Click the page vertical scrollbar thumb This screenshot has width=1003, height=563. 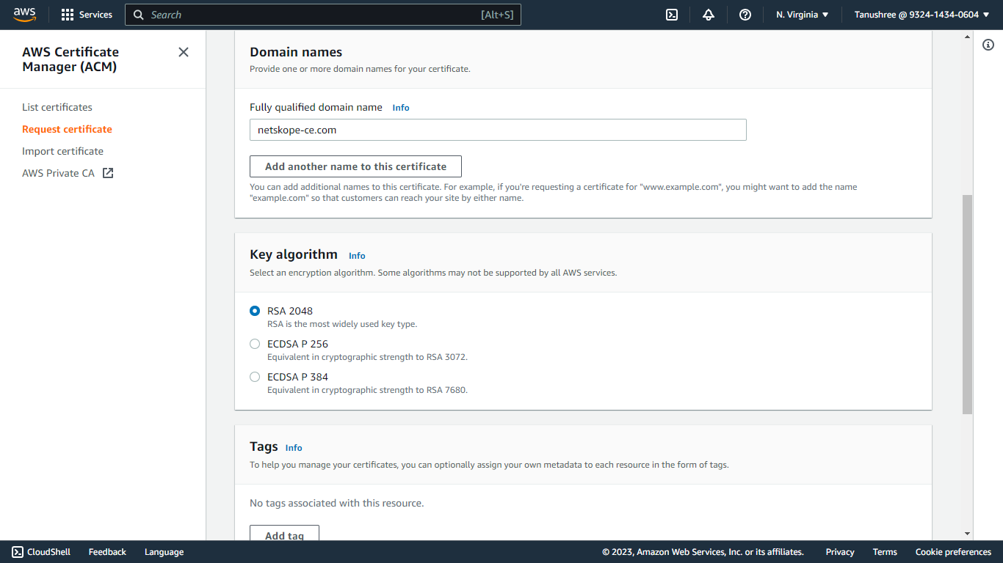pyautogui.click(x=967, y=304)
